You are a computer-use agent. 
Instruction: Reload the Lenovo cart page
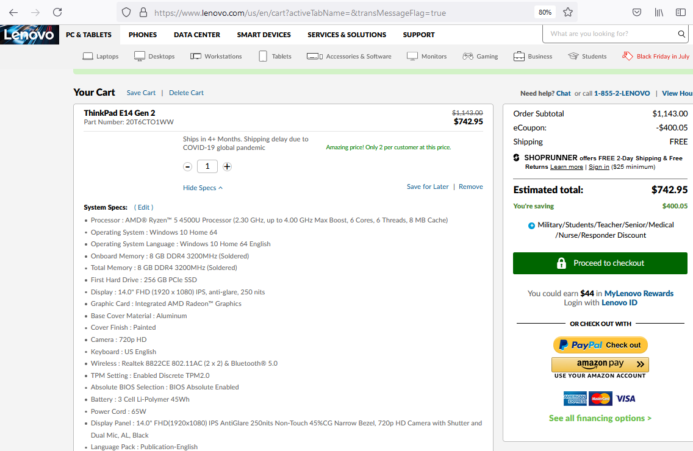point(57,12)
